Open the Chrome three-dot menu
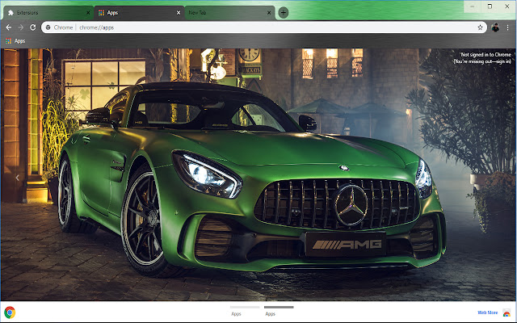The image size is (517, 323). click(507, 27)
